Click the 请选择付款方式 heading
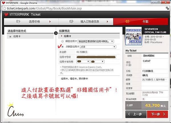The width and height of the screenshot is (171, 123). coord(17,31)
